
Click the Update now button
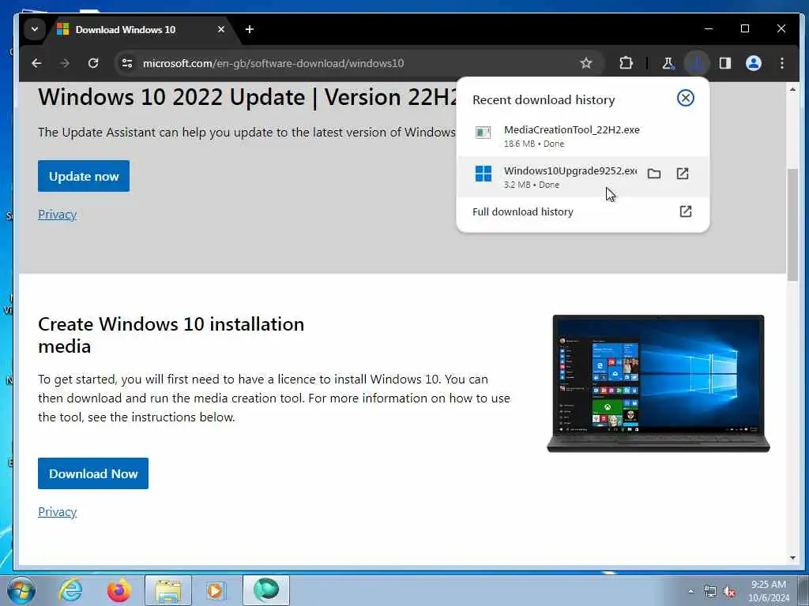[84, 176]
